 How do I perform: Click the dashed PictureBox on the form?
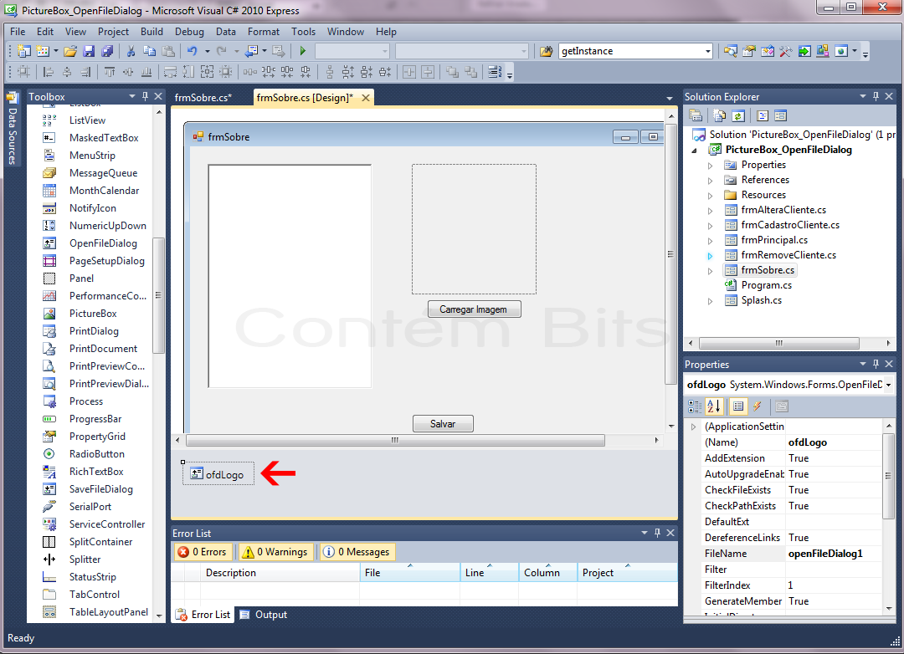[474, 229]
